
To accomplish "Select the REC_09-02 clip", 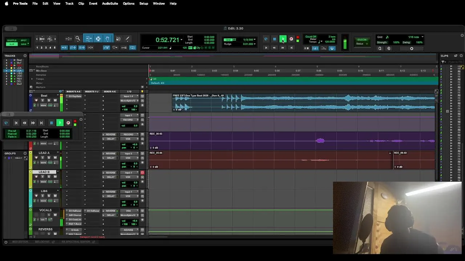I will click(x=414, y=160).
